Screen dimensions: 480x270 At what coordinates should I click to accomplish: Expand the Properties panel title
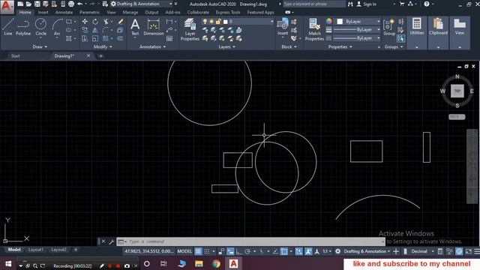(340, 46)
